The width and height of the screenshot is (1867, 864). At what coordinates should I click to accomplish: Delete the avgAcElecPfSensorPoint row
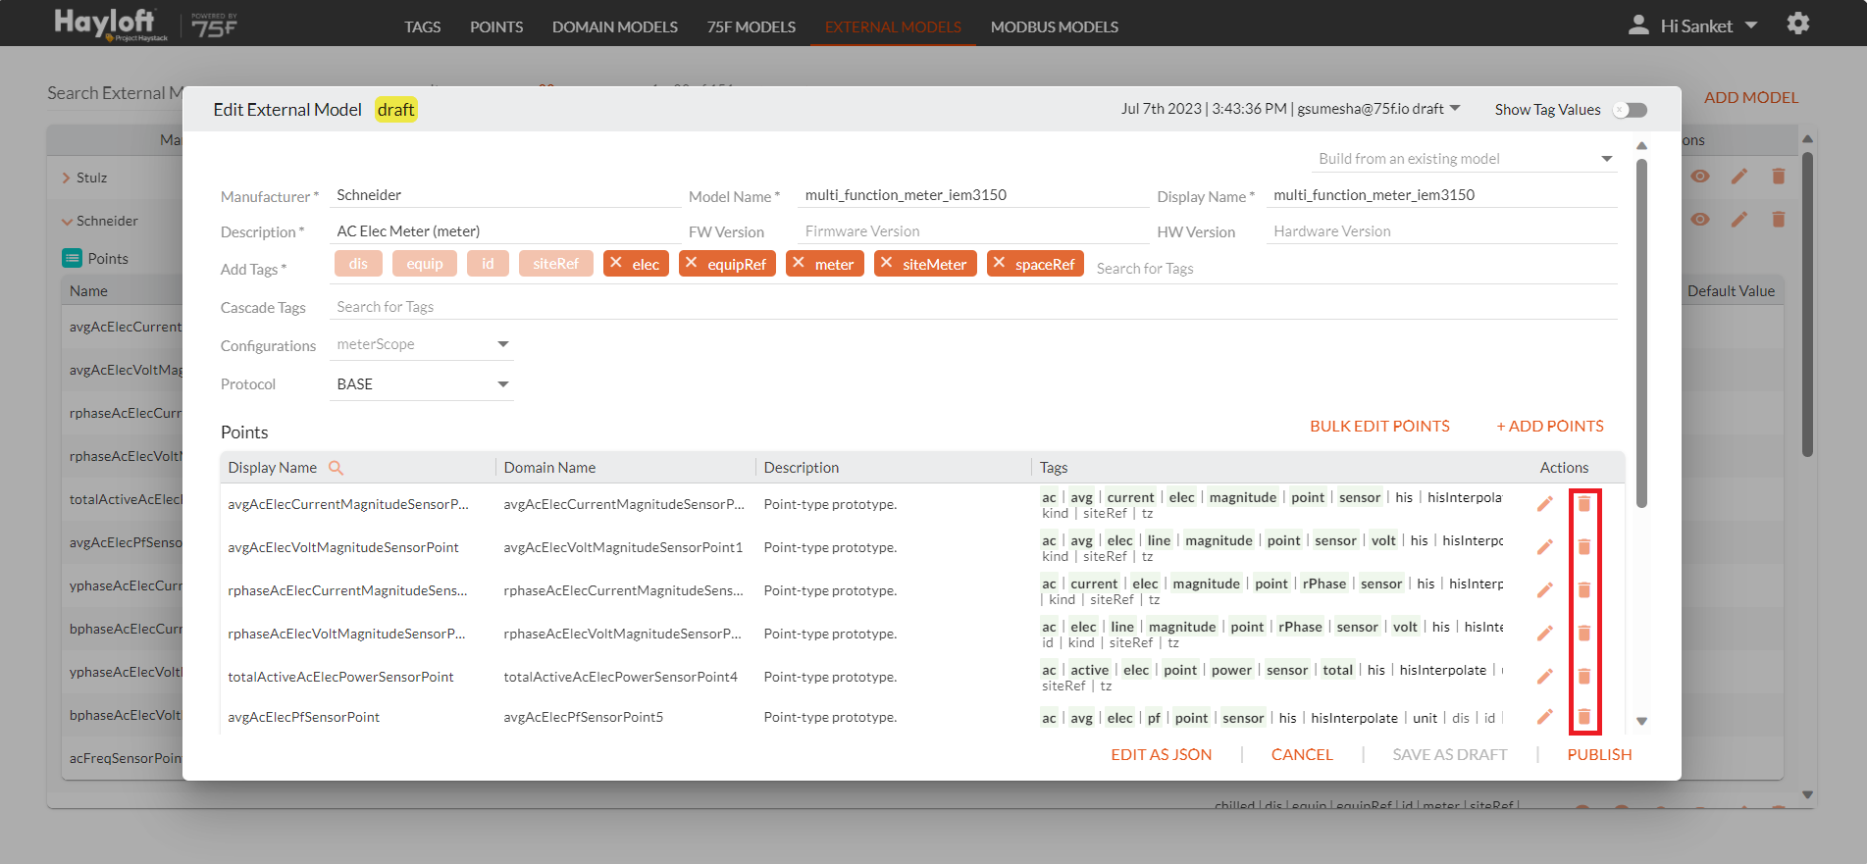click(1583, 717)
